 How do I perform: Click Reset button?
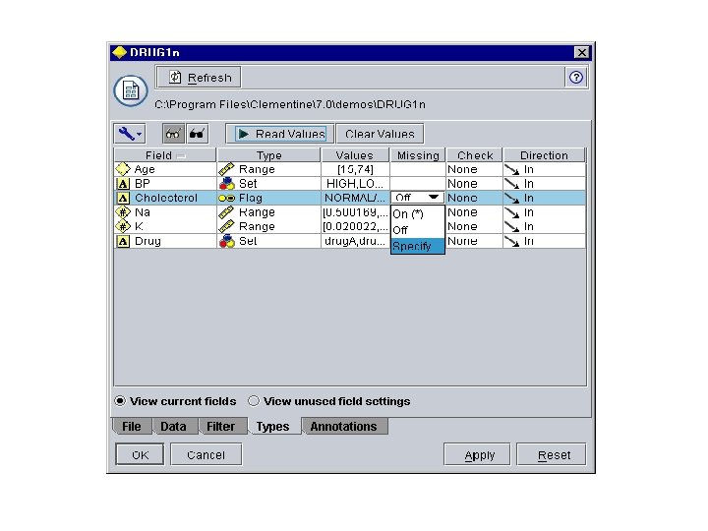click(552, 454)
